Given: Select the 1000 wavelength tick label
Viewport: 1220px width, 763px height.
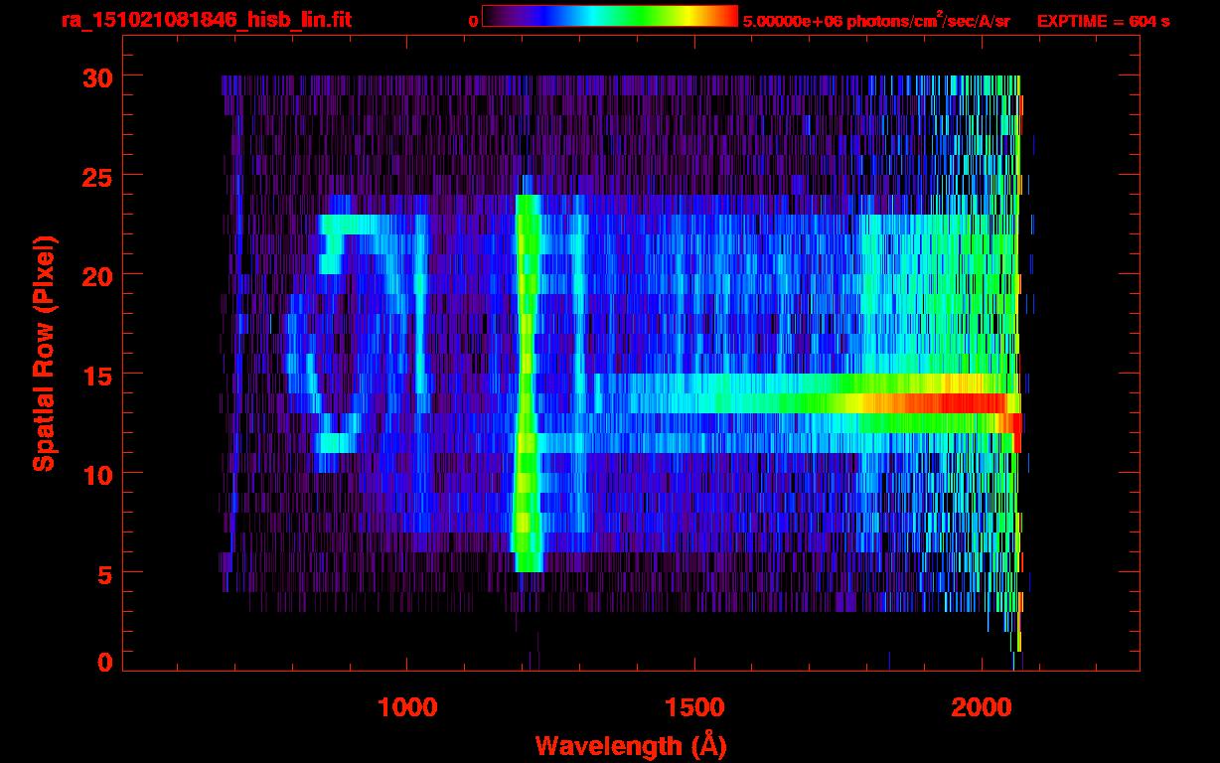Looking at the screenshot, I should click(407, 706).
